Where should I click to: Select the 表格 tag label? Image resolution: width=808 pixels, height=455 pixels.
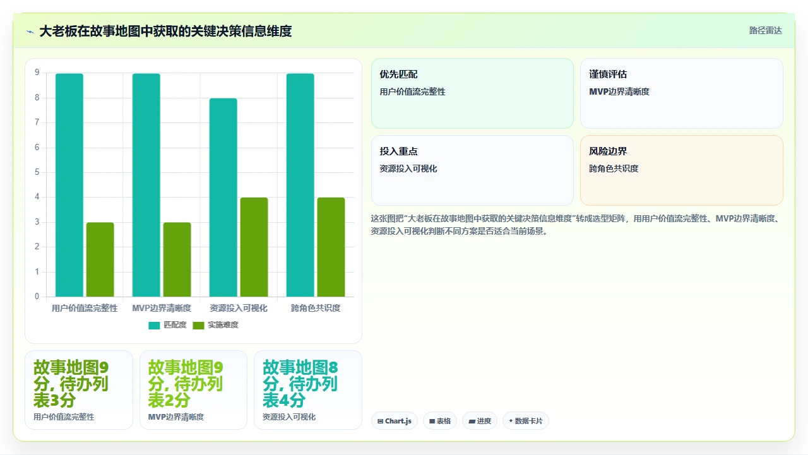pos(444,421)
